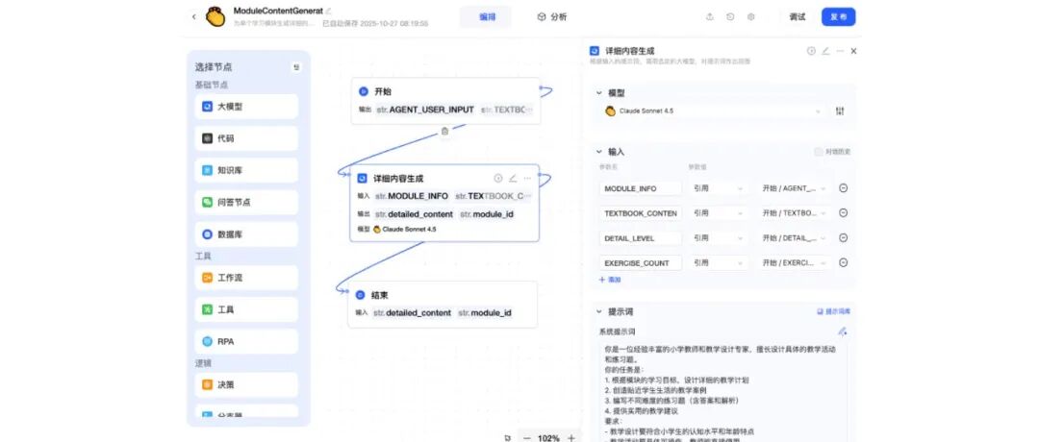1039x442 pixels.
Task: Remove the TEXTBOOK_CONTEN input parameter
Action: pos(844,213)
